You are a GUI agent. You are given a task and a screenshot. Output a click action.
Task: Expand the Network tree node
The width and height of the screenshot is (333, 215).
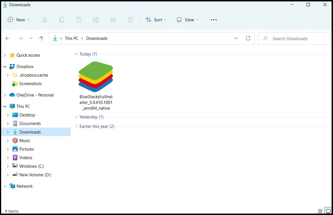pyautogui.click(x=5, y=186)
